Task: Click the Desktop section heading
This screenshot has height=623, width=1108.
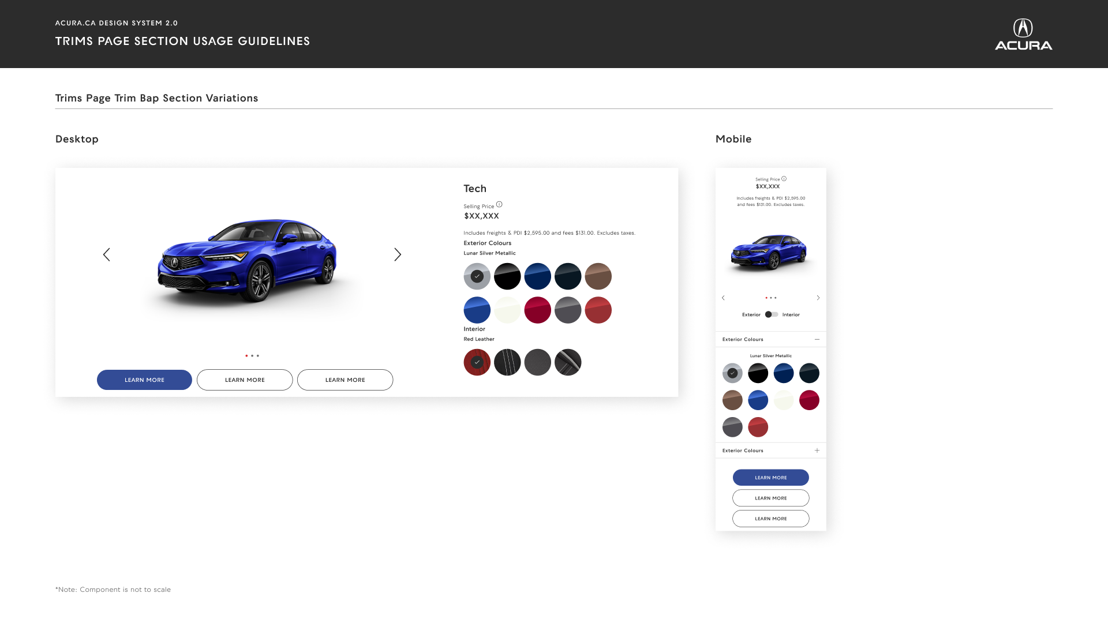Action: [x=77, y=139]
